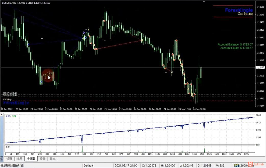Click the C: 1.20348 status entry
This screenshot has height=168, width=266.
point(204,165)
